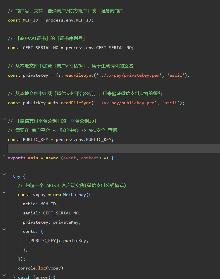This screenshot has height=279, width=220.
Task: Collapse the new Wechatpay object fold arrow
Action: (4, 192)
